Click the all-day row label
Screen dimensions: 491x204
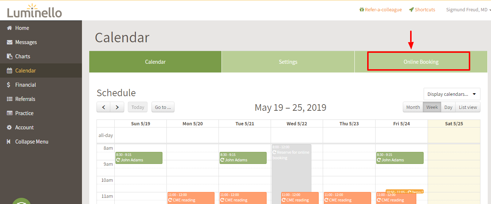106,135
